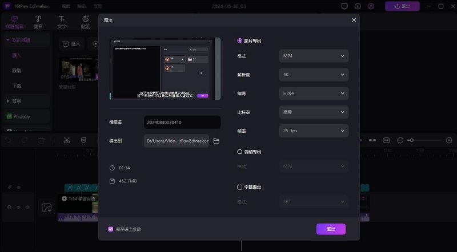Click the marker shield icon in timeline toolbar
Screen dimensions: 457x252
pos(83,140)
